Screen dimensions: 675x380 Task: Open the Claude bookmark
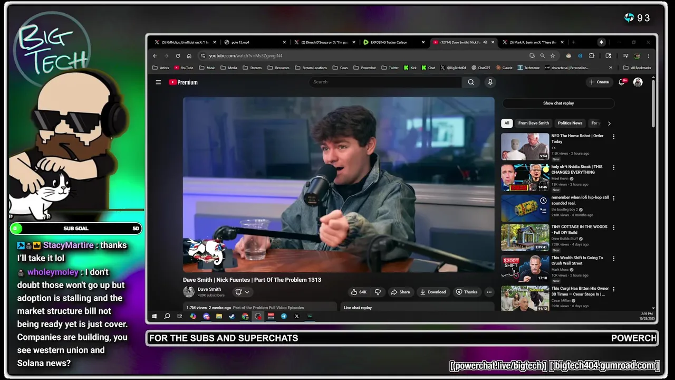[504, 68]
